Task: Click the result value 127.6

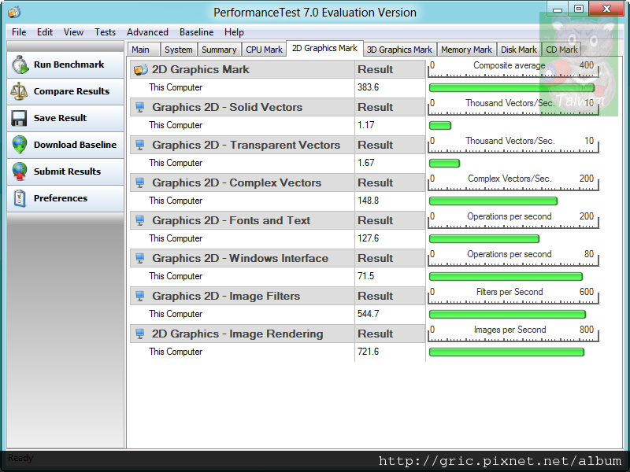Action: click(368, 238)
